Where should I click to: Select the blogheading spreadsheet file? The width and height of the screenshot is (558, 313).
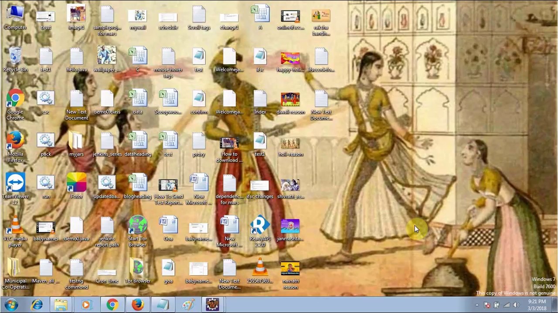click(x=138, y=187)
